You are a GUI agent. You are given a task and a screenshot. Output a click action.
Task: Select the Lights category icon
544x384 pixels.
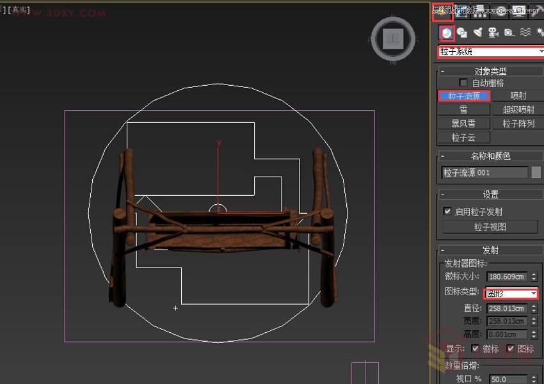click(478, 32)
